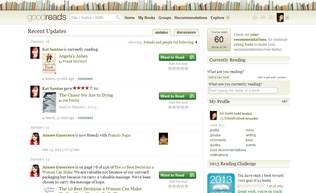Open the Angela's Ashes cover thumbnail
Screen dimensions: 316x193
[49, 64]
